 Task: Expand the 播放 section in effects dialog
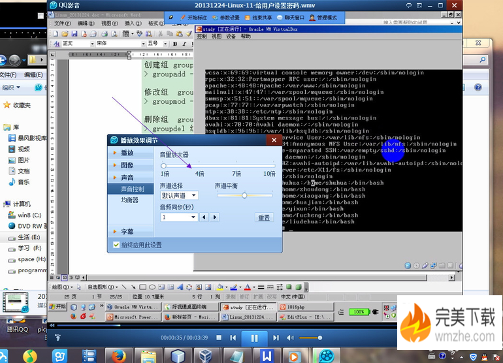[x=131, y=153]
